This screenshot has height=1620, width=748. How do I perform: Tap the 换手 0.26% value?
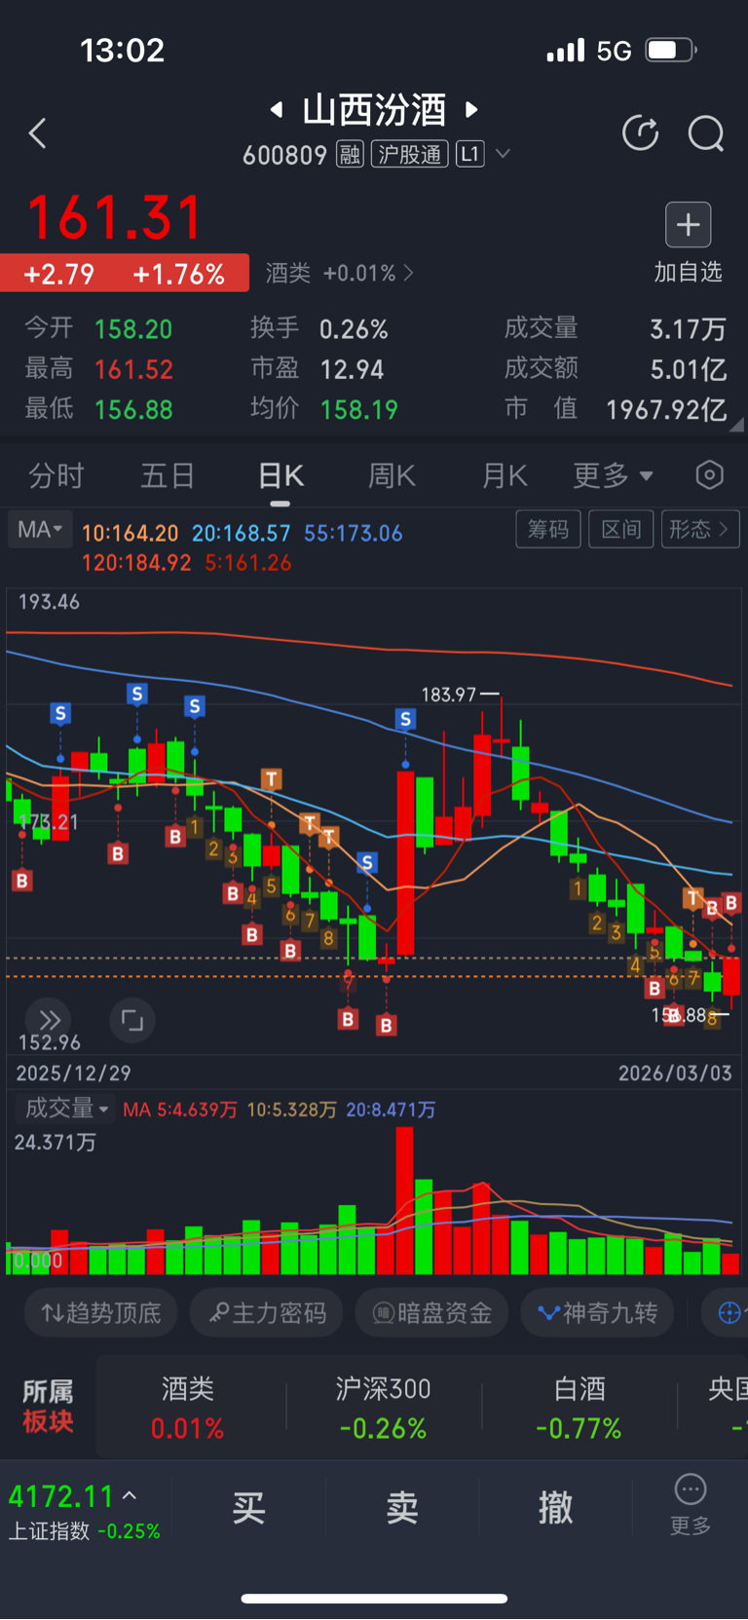pyautogui.click(x=354, y=329)
